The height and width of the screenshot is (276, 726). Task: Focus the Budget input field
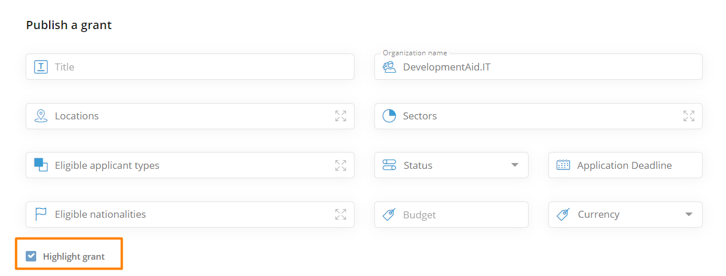point(451,214)
